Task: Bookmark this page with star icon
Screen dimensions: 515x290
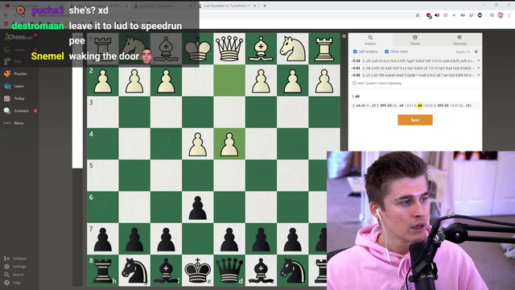Action: 418,15
